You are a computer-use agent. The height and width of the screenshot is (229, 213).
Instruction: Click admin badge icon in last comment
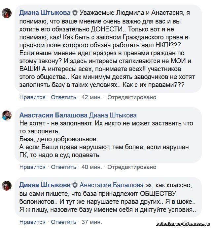(x=75, y=185)
